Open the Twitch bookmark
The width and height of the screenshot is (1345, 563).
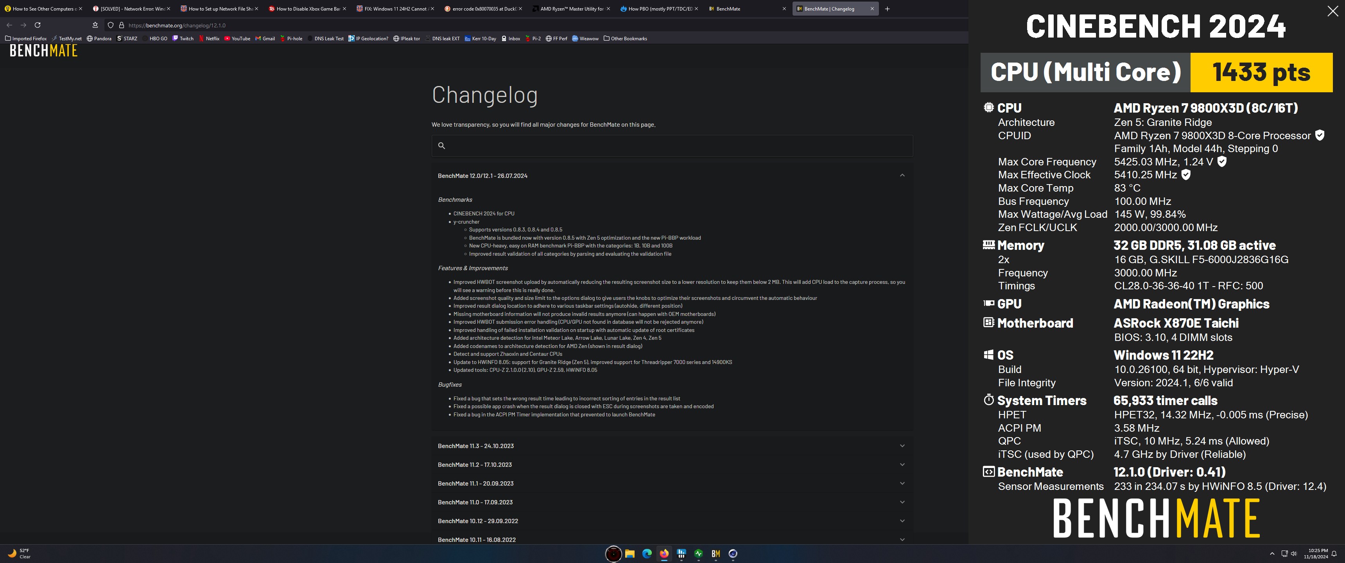(183, 39)
